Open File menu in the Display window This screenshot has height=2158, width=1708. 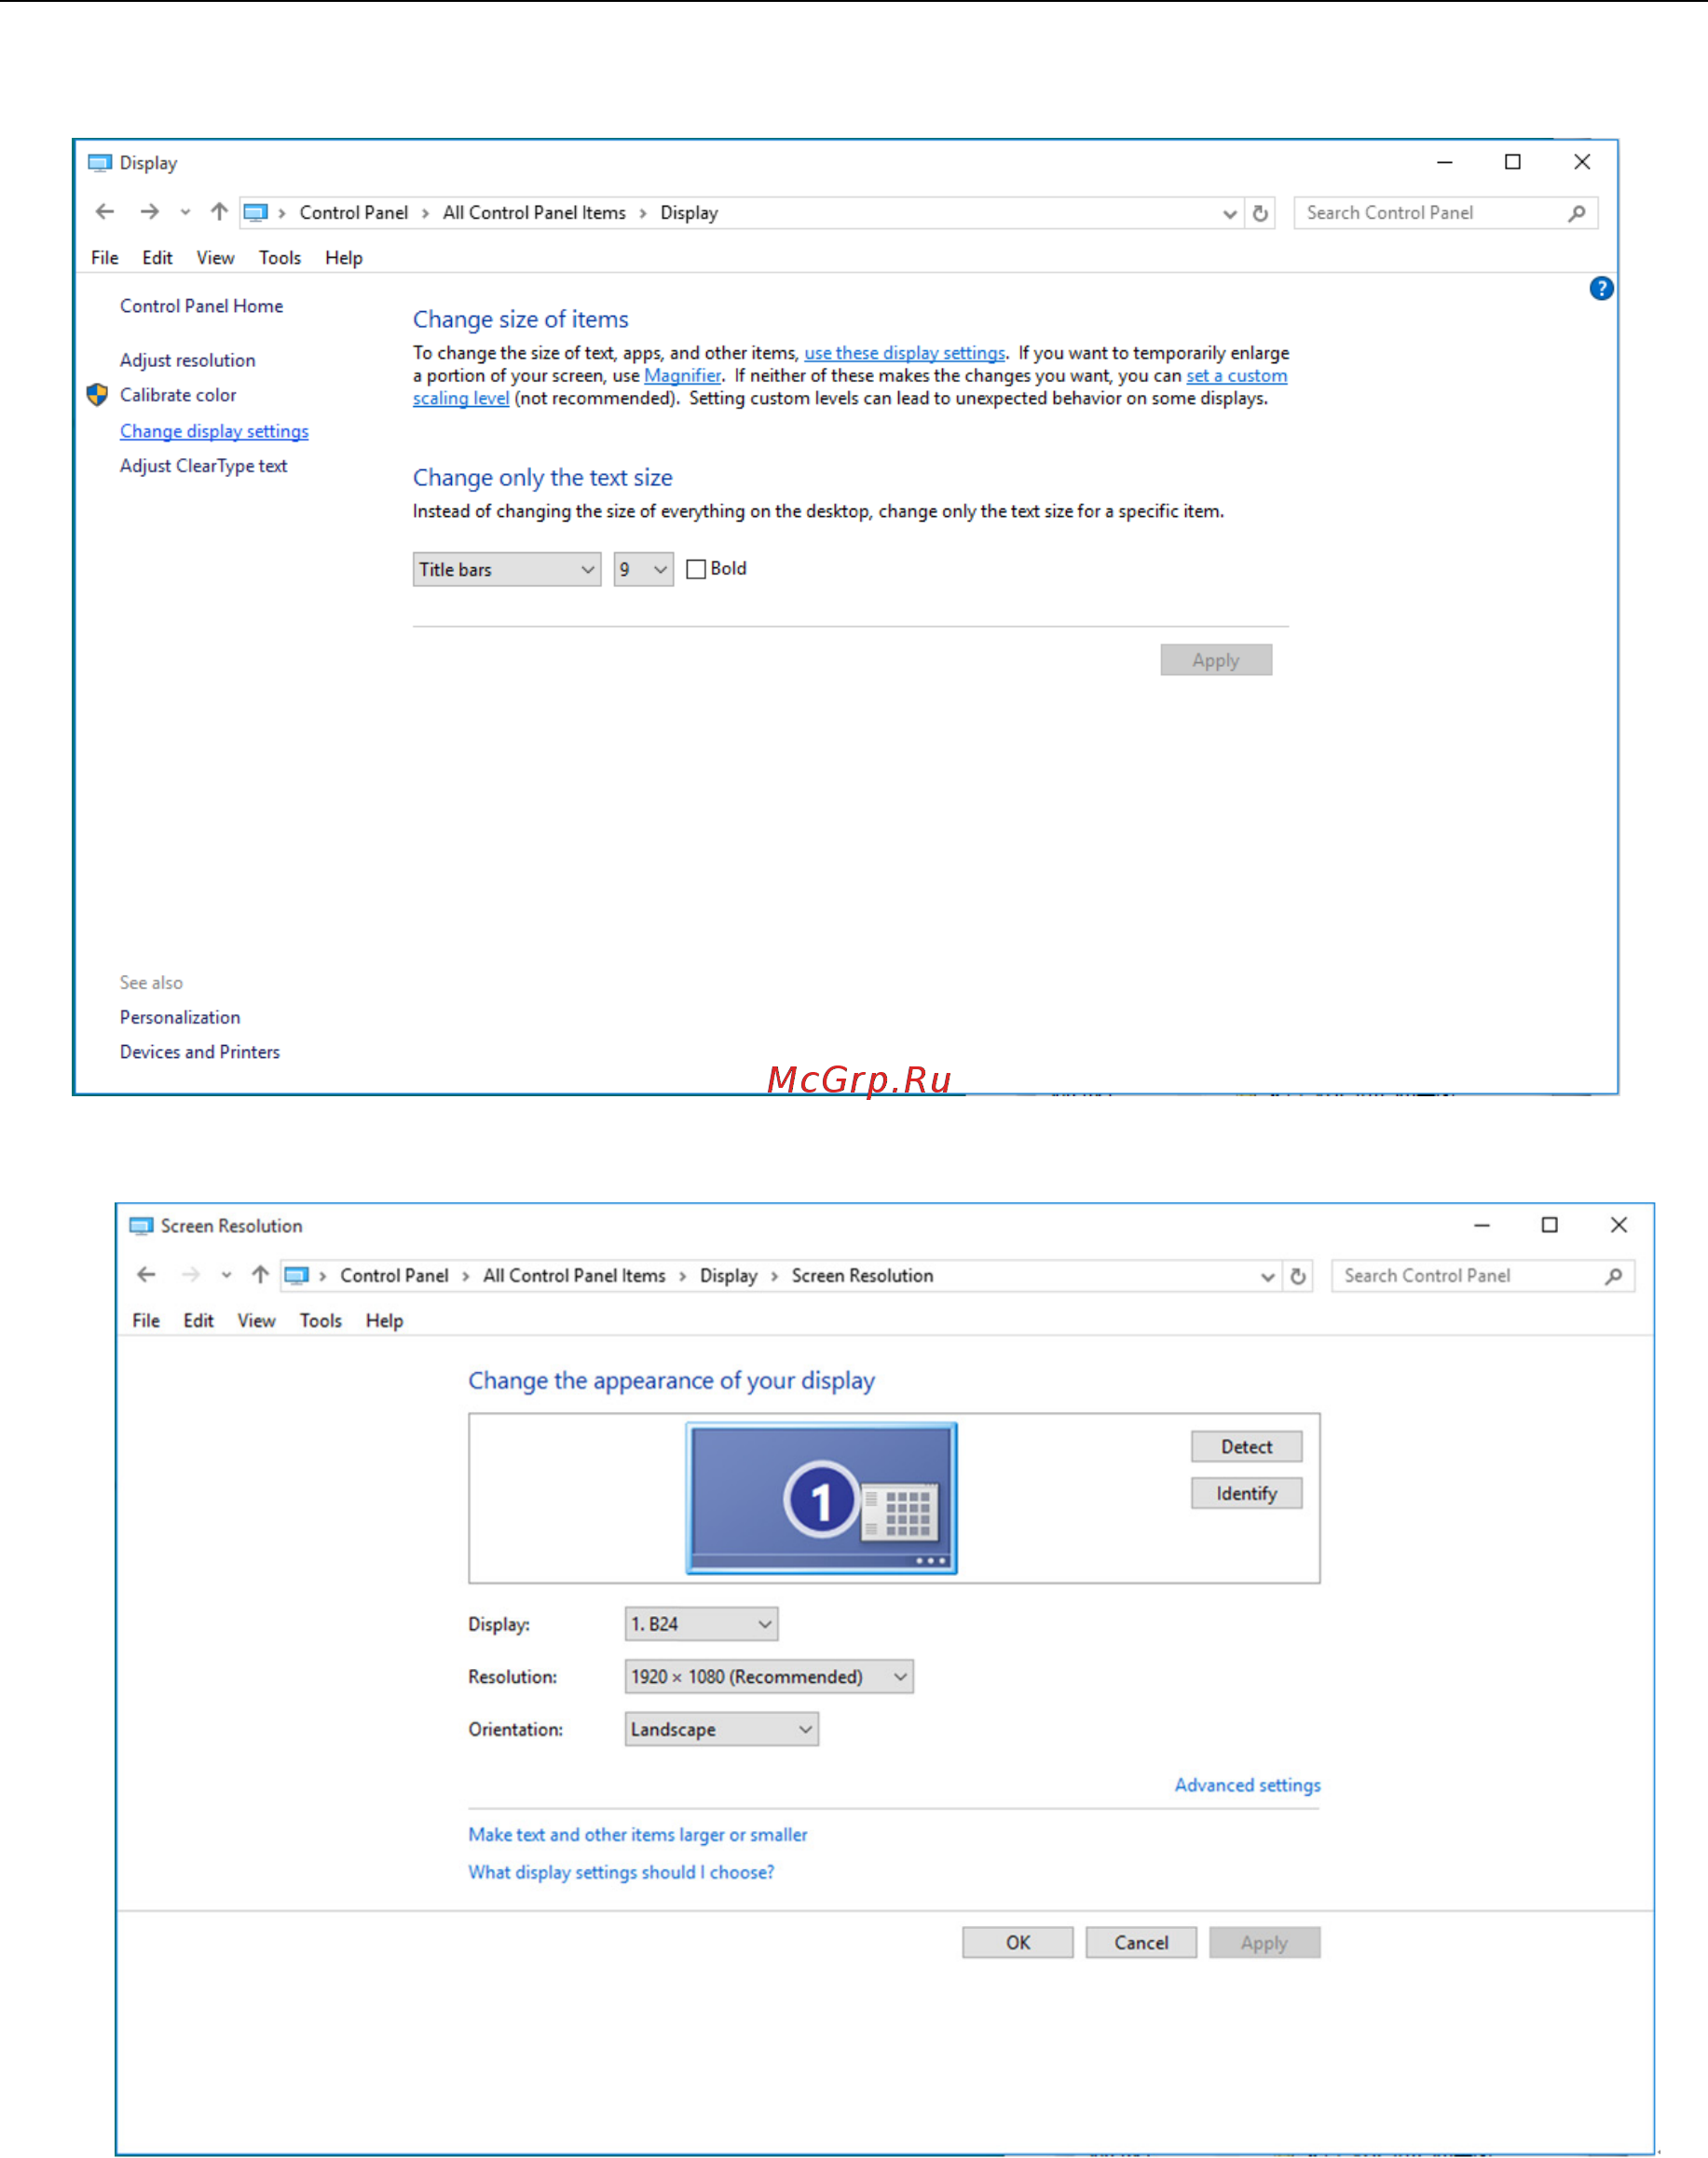click(104, 258)
